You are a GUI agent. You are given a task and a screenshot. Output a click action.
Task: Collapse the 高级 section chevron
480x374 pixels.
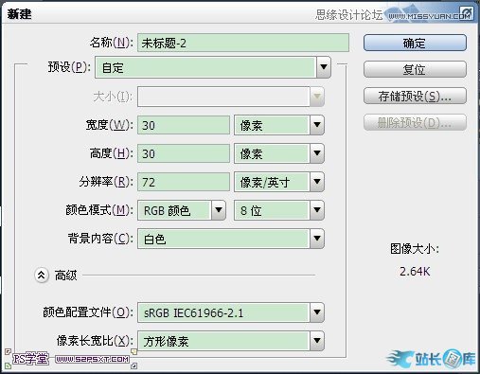tap(42, 276)
